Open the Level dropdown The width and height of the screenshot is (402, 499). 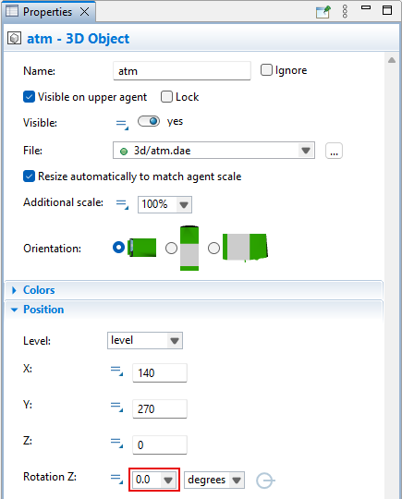tap(145, 340)
